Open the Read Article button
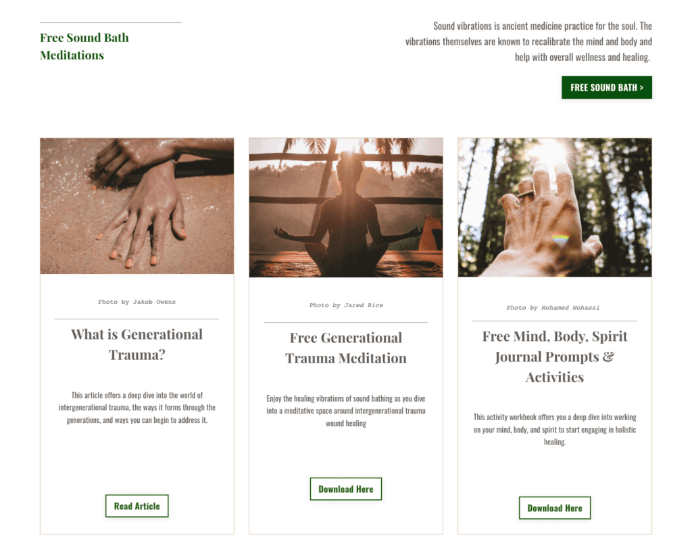Image resolution: width=692 pixels, height=550 pixels. coord(137,506)
